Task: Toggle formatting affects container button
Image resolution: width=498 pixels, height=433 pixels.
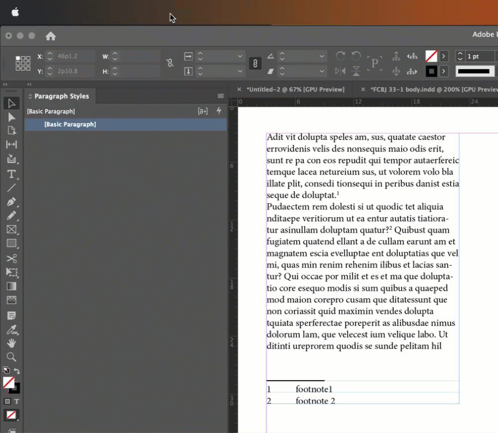Action: point(7,401)
